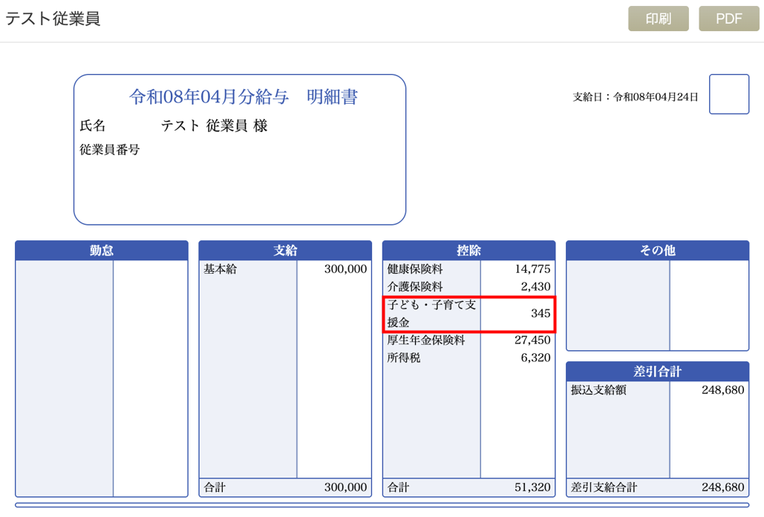Click the 健康保険料 label
Viewport: 764px width, 517px height.
click(x=415, y=269)
